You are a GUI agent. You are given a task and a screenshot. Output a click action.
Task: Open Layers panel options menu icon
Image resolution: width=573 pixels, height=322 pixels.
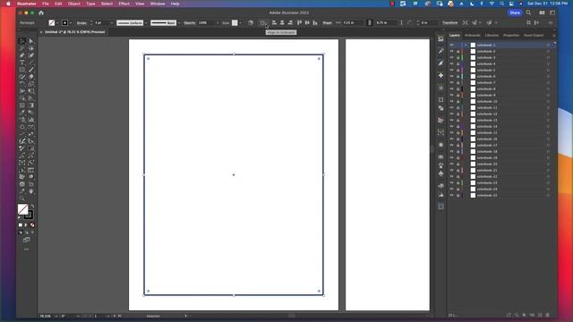pyautogui.click(x=554, y=36)
